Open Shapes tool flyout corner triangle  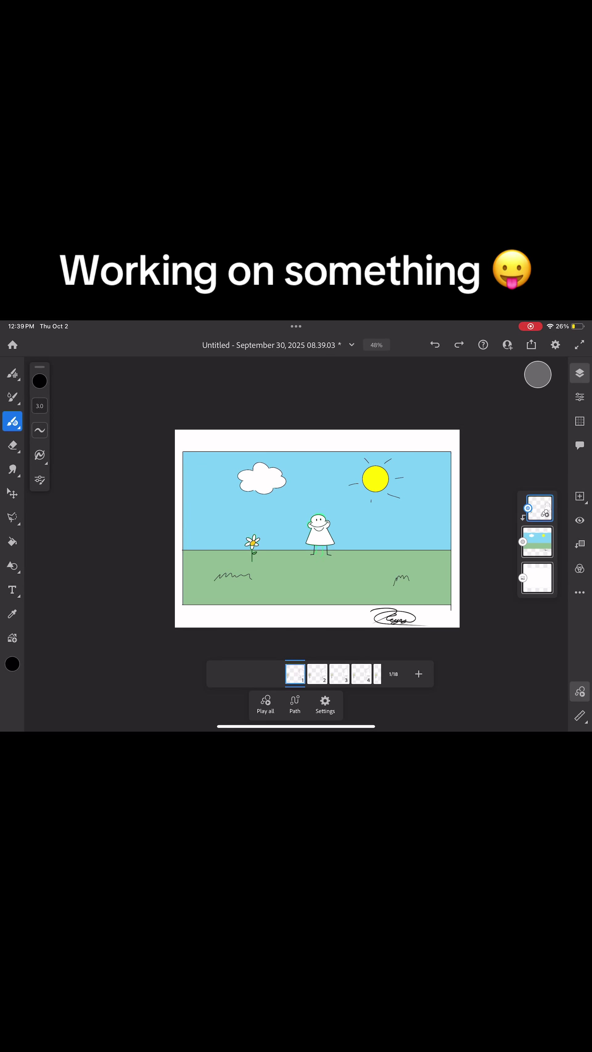[19, 572]
